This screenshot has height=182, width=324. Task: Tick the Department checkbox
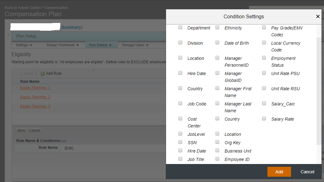point(180,27)
